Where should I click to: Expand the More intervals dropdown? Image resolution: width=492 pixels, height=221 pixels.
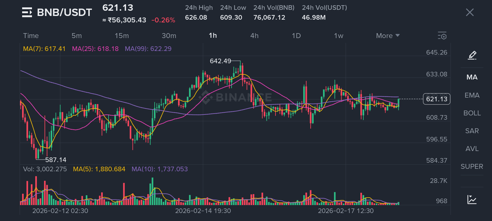387,36
